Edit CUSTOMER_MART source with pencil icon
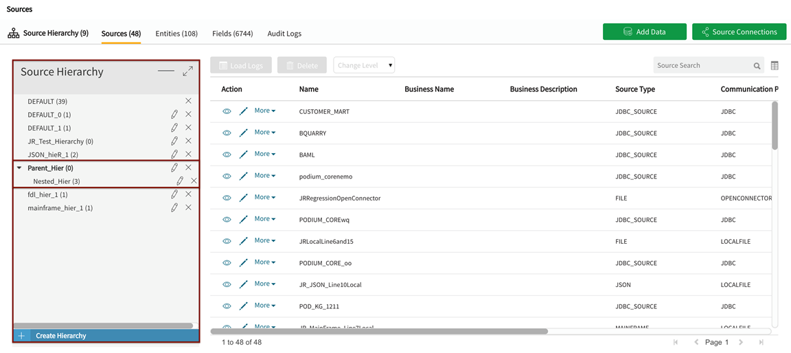Viewport: 791px width, 353px height. tap(244, 111)
